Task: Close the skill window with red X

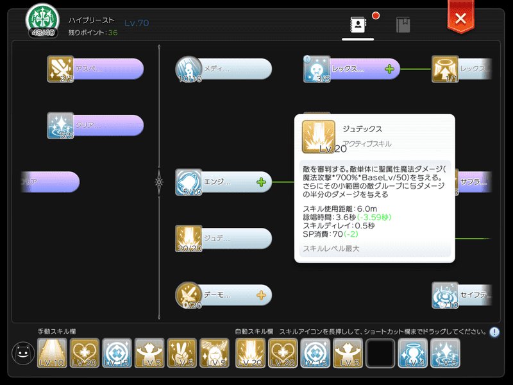Action: (x=460, y=17)
